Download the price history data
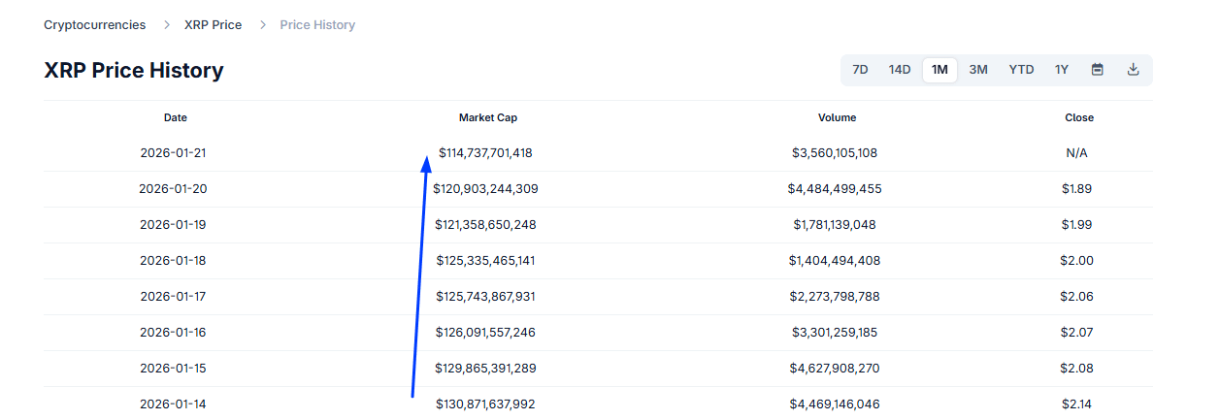 tap(1133, 69)
